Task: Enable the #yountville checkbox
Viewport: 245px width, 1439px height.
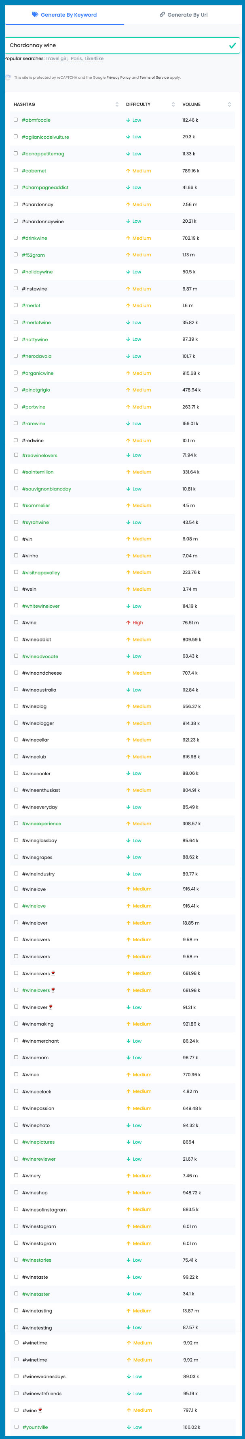Action: click(x=16, y=1426)
